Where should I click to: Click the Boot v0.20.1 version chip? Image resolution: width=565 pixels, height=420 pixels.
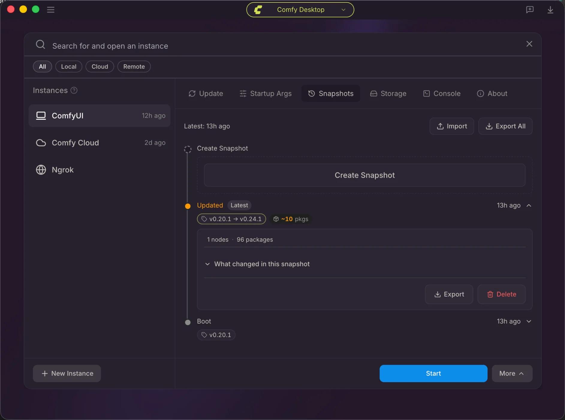point(216,335)
